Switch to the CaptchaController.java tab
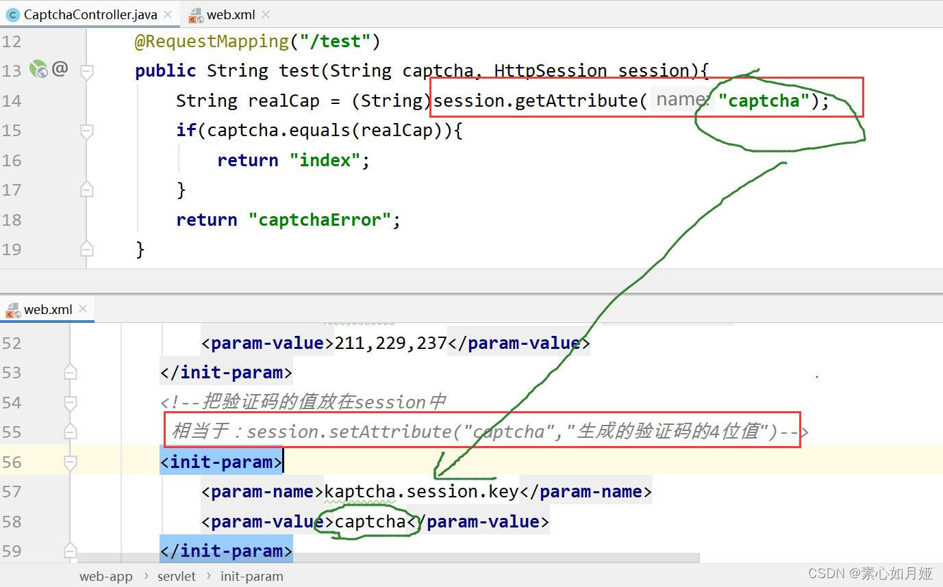The image size is (943, 587). 89,14
